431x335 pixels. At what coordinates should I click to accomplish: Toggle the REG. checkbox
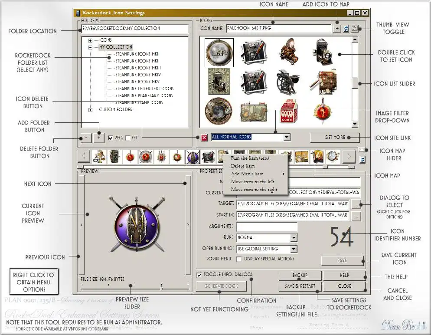pyautogui.click(x=111, y=138)
